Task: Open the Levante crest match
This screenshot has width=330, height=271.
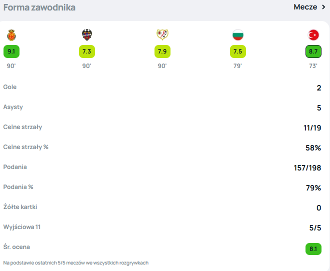Action: [x=87, y=35]
